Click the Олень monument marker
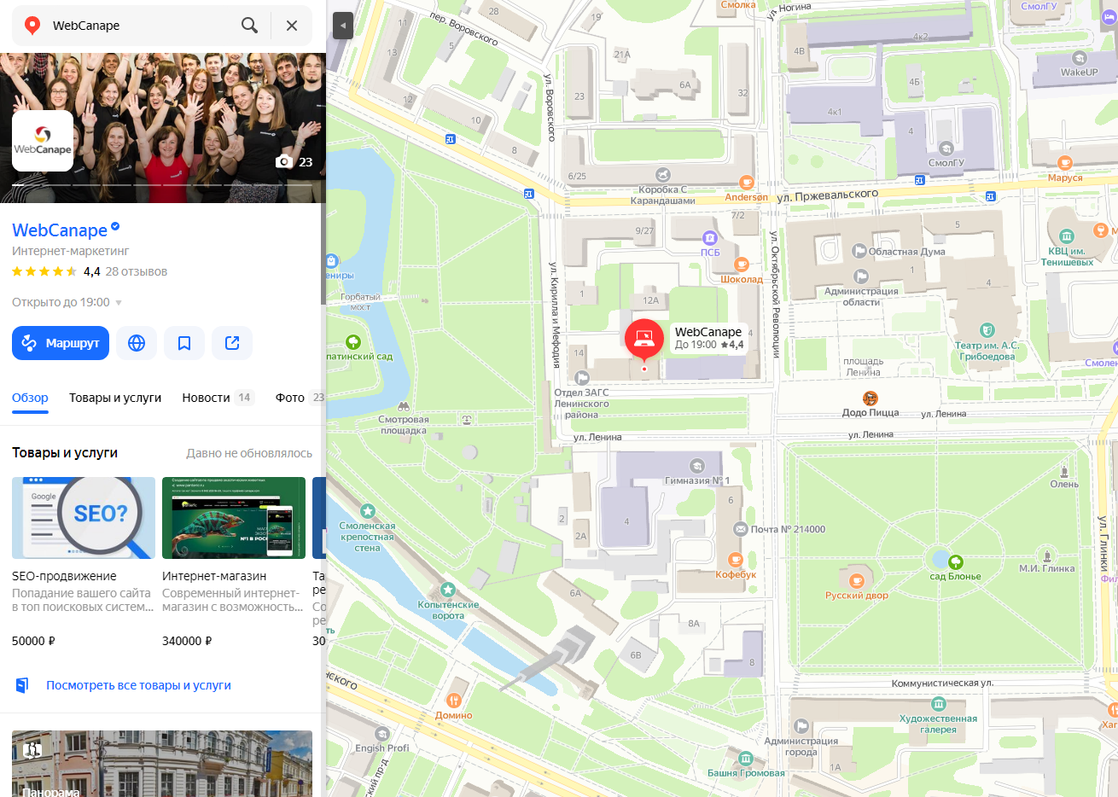Viewport: 1118px width, 797px height. [x=1064, y=470]
